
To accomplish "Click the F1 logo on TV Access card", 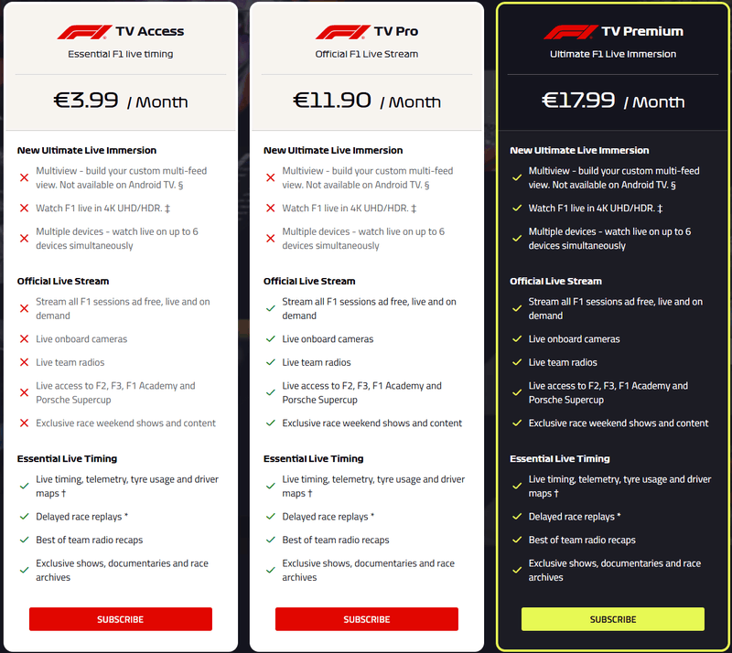I will click(x=85, y=32).
